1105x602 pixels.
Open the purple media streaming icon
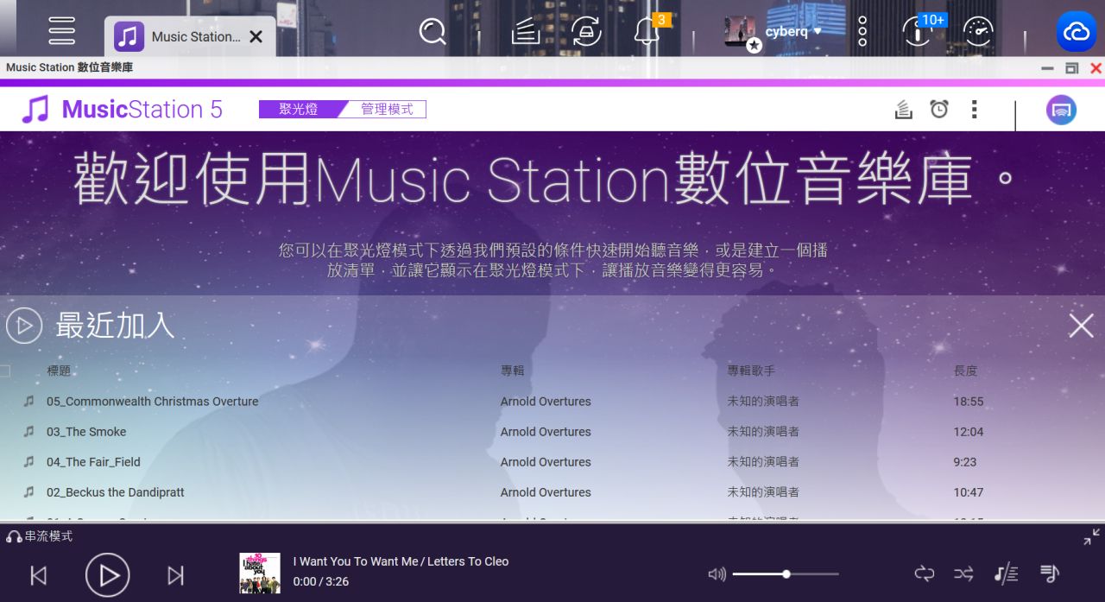[1061, 110]
